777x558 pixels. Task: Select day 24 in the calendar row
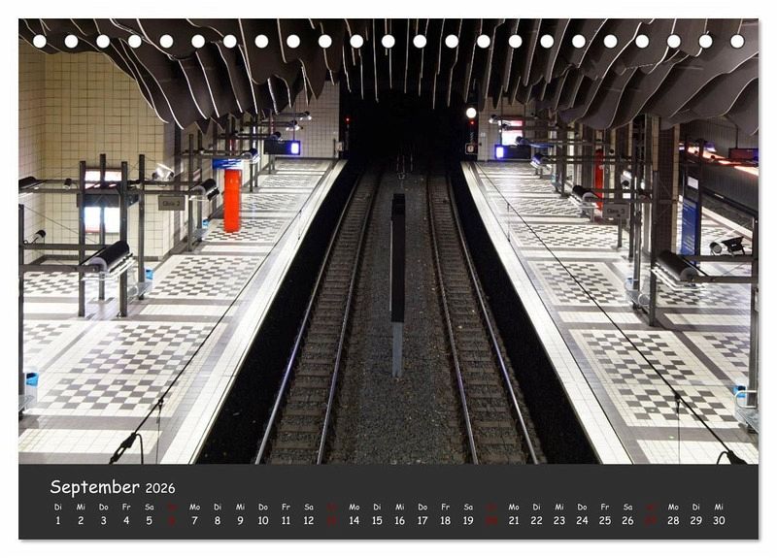pos(582,520)
